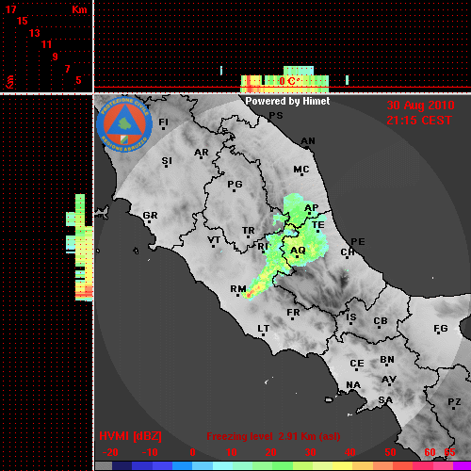Select the BN city label
Image resolution: width=471 pixels, height=471 pixels.
(387, 359)
